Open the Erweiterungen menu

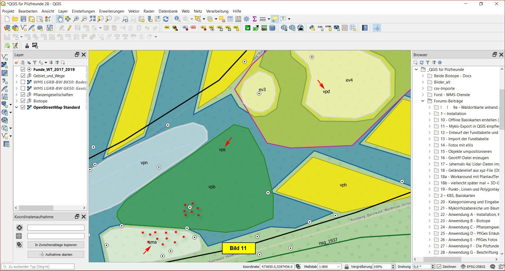coord(112,11)
